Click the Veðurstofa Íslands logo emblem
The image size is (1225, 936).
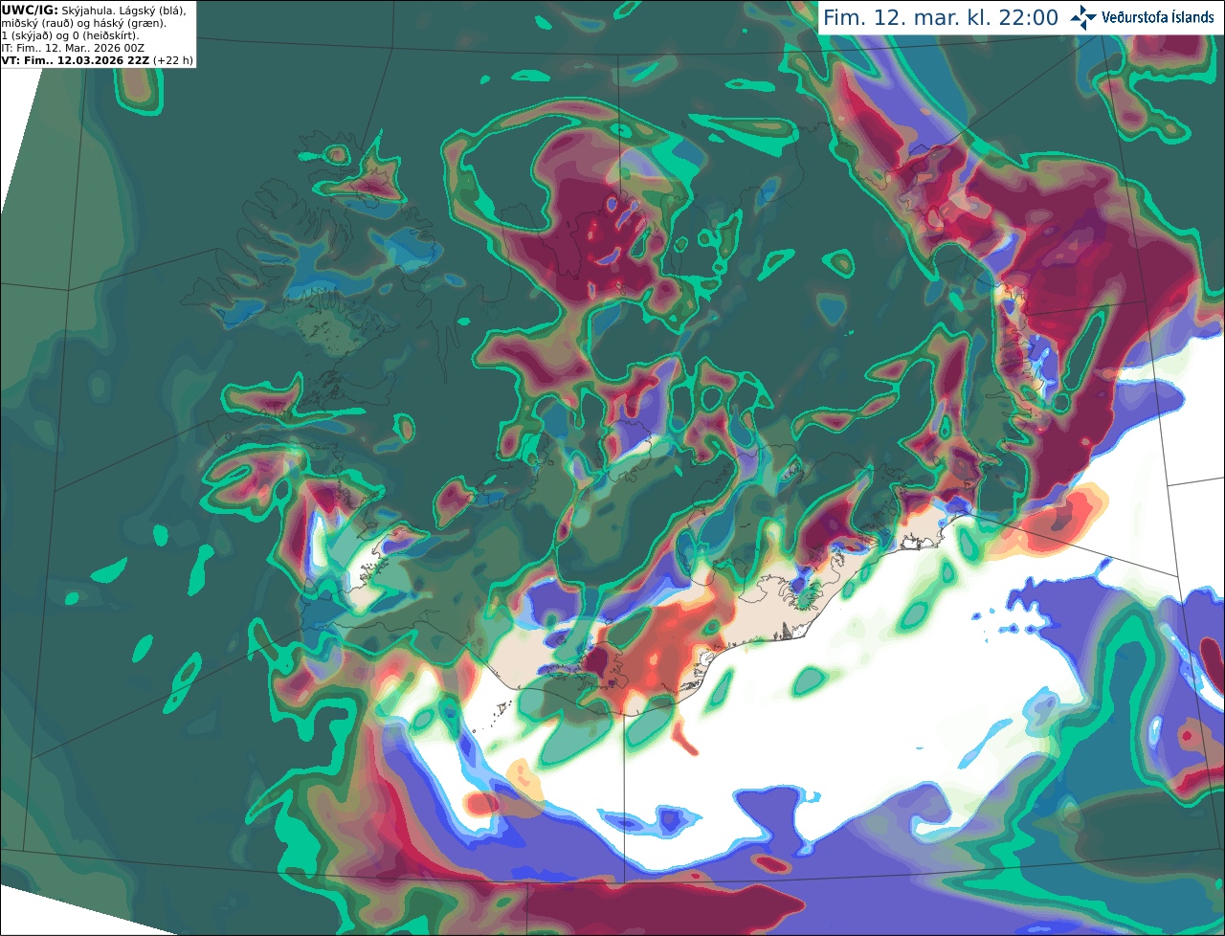[1082, 17]
